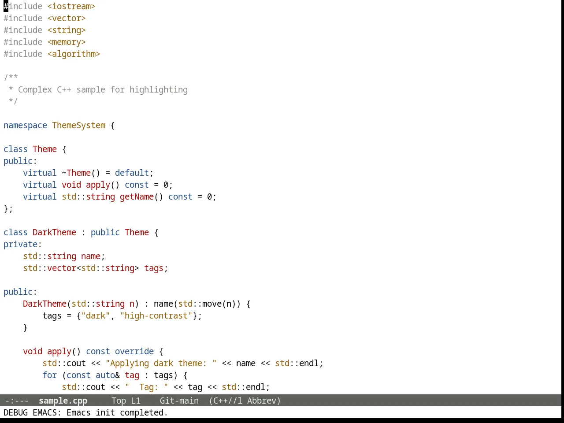Click the L1 line number indicator

(136, 401)
